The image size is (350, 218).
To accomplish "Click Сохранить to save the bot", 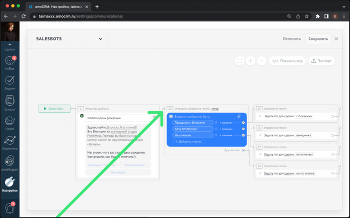I will [318, 39].
